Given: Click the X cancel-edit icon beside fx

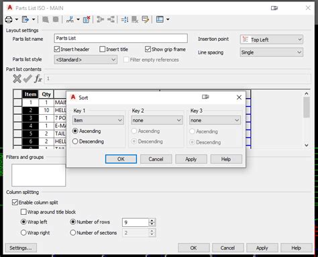Looking at the screenshot, I should pyautogui.click(x=17, y=79).
